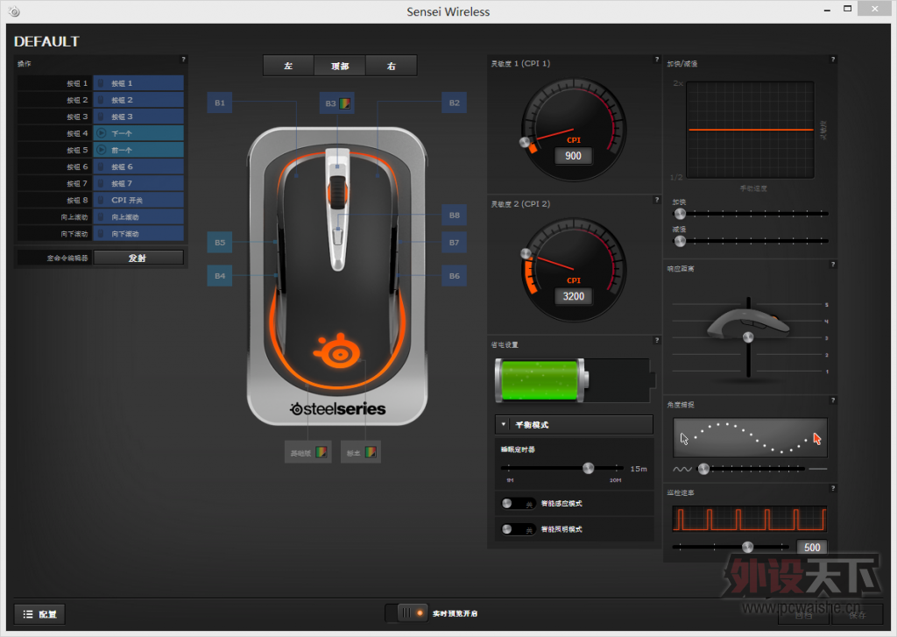Click the 发射 macro editor launch button
897x637 pixels.
point(138,258)
